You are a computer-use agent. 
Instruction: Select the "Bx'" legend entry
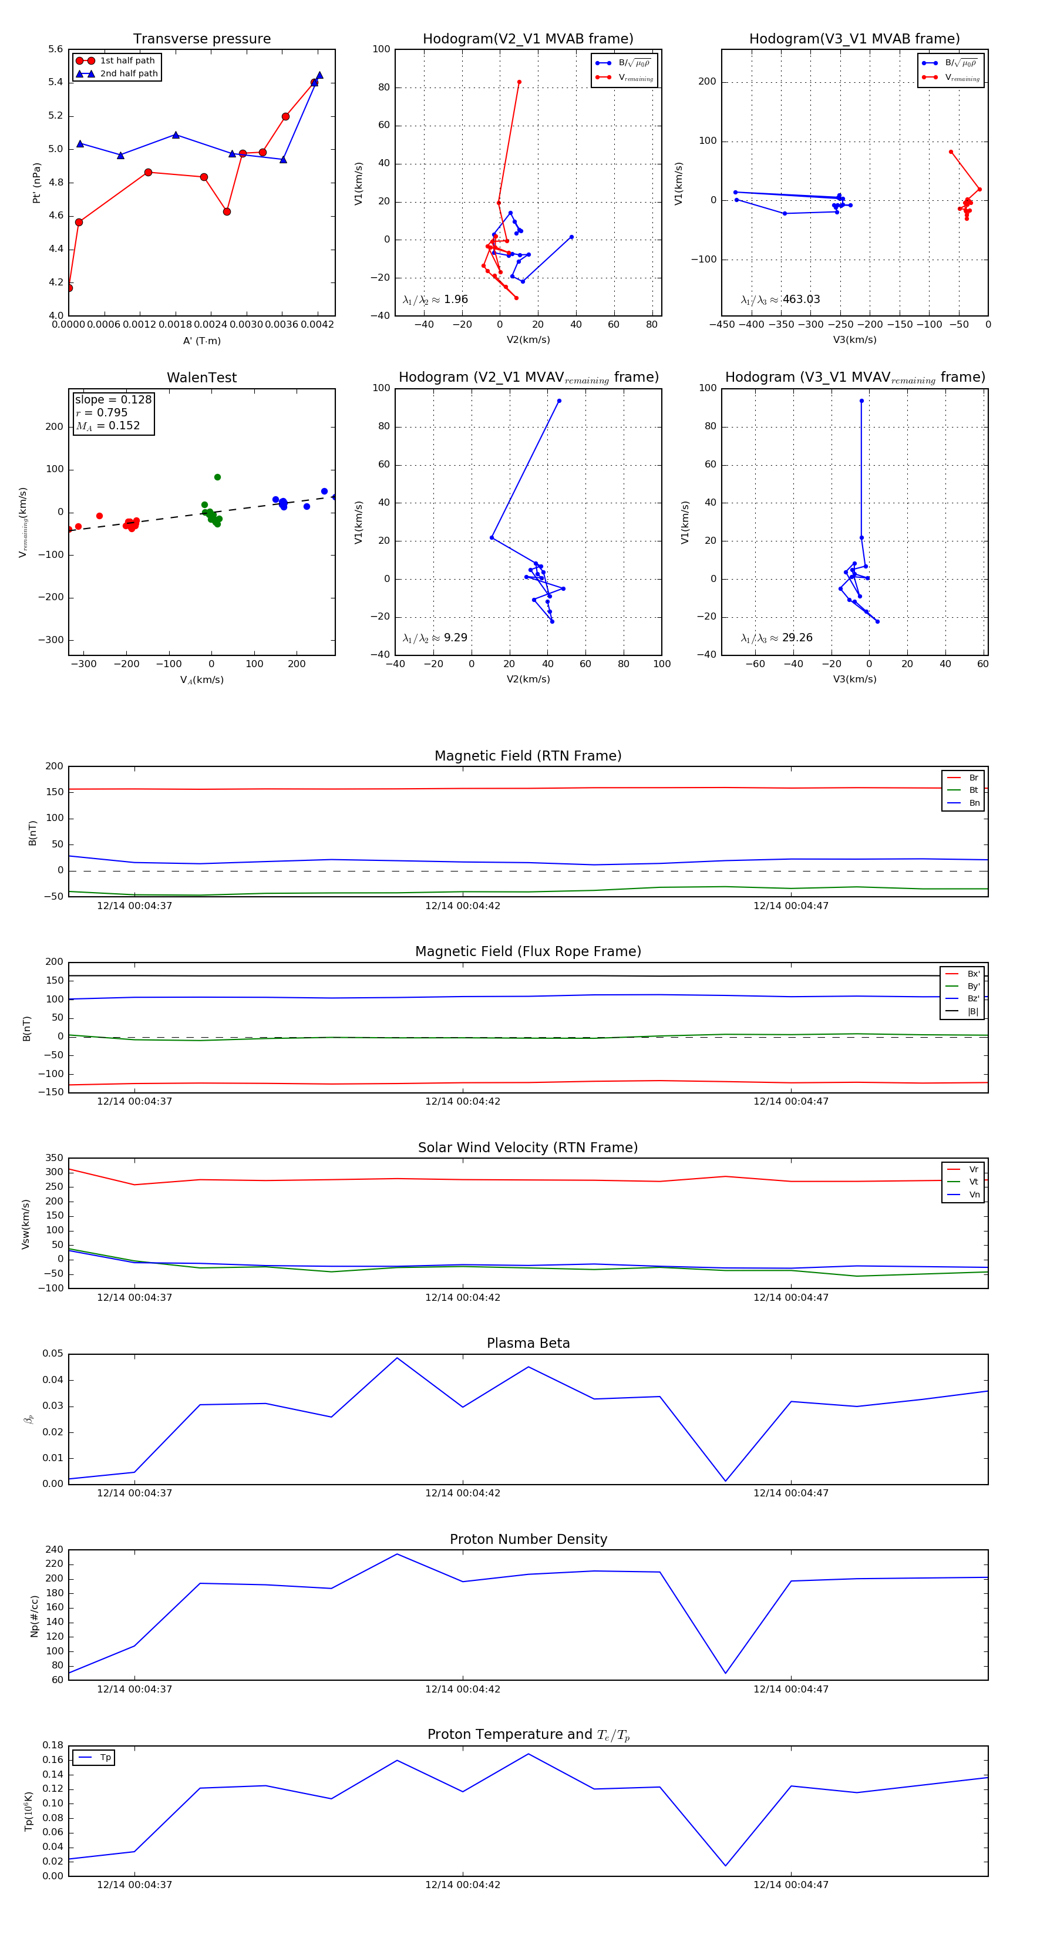point(963,974)
